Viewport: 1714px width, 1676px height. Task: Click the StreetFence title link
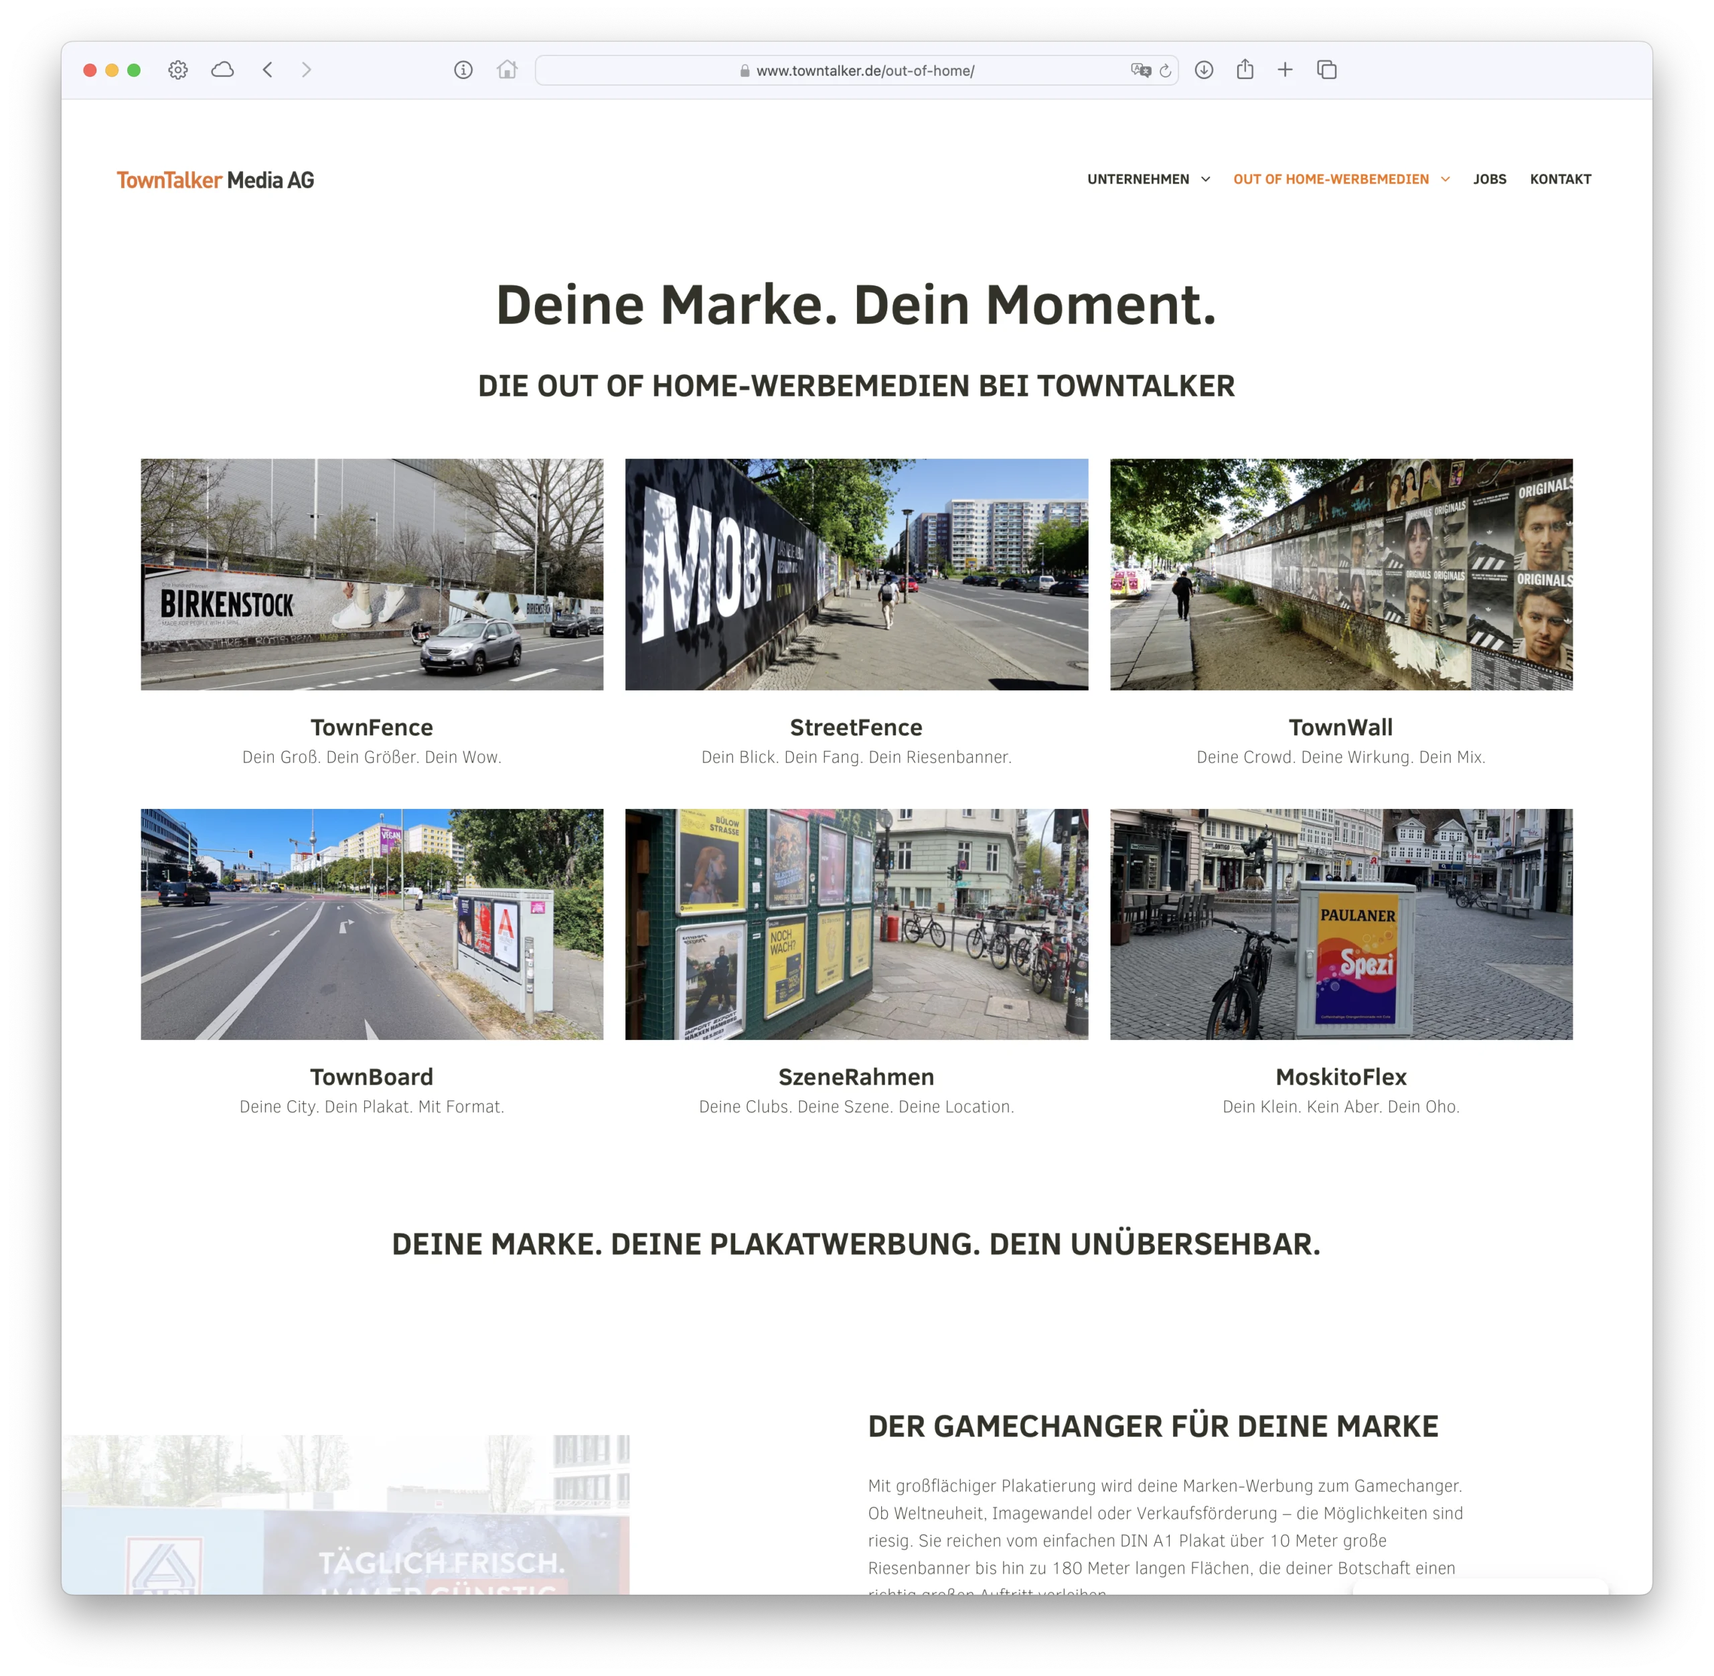(x=856, y=727)
